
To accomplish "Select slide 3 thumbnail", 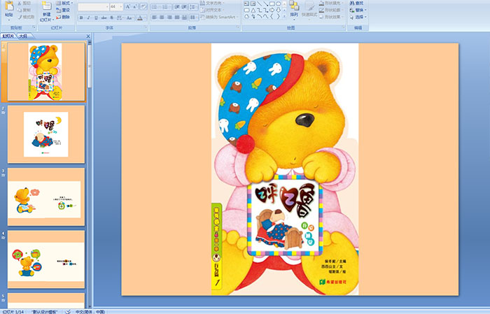I will tap(46, 197).
